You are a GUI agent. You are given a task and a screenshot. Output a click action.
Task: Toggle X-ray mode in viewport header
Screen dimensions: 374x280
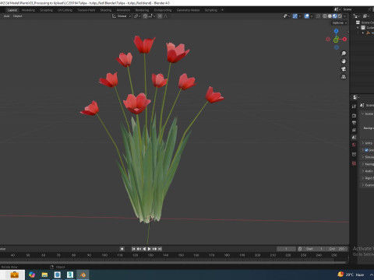pos(318,16)
